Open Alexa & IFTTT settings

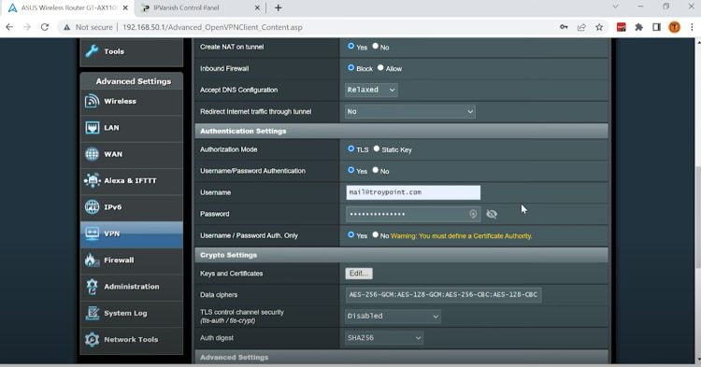(x=132, y=181)
